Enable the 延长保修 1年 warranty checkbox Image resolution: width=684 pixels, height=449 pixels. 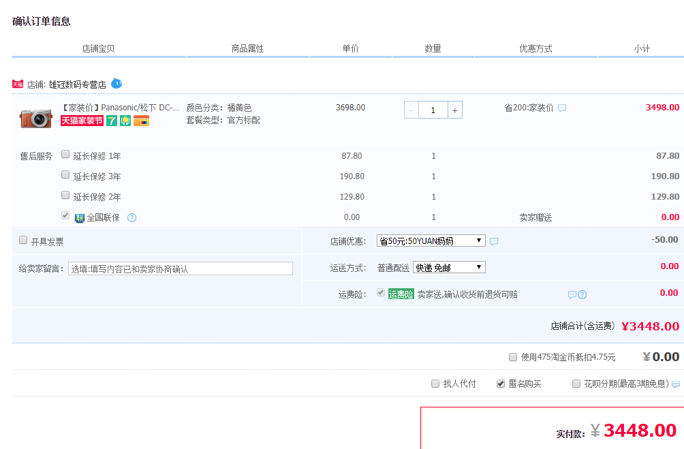65,155
